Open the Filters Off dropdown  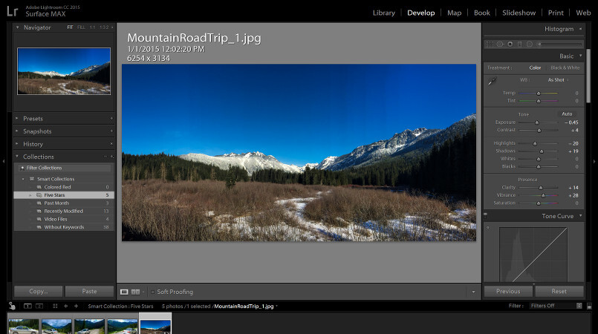[x=556, y=306]
